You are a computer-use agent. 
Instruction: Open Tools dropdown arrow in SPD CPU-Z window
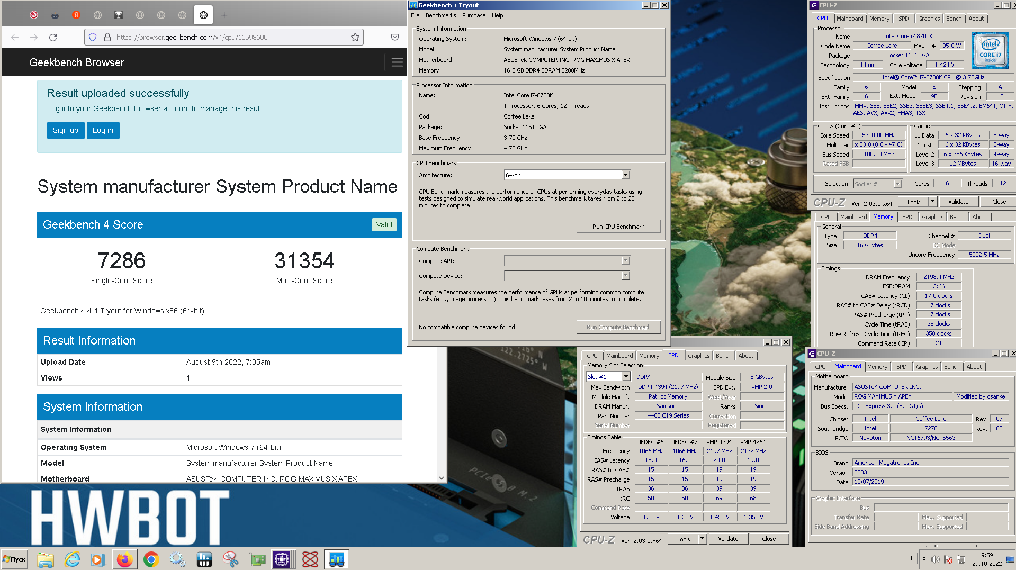[x=702, y=539]
